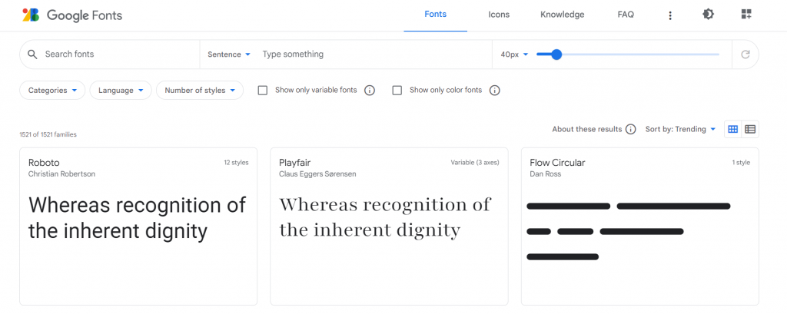Show info about color fonts
Image resolution: width=787 pixels, height=314 pixels.
(495, 91)
